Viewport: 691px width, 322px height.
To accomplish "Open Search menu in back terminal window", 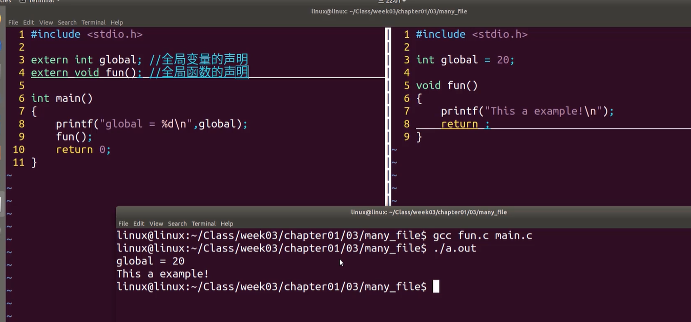I will tap(67, 22).
